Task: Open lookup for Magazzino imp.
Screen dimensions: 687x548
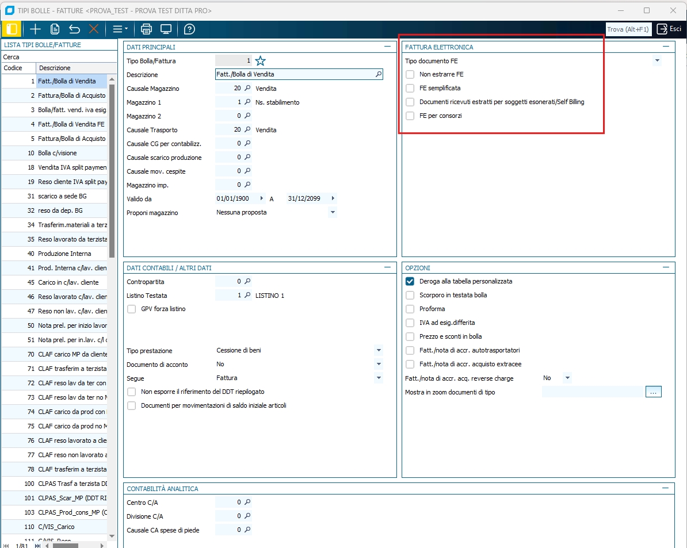Action: click(247, 185)
